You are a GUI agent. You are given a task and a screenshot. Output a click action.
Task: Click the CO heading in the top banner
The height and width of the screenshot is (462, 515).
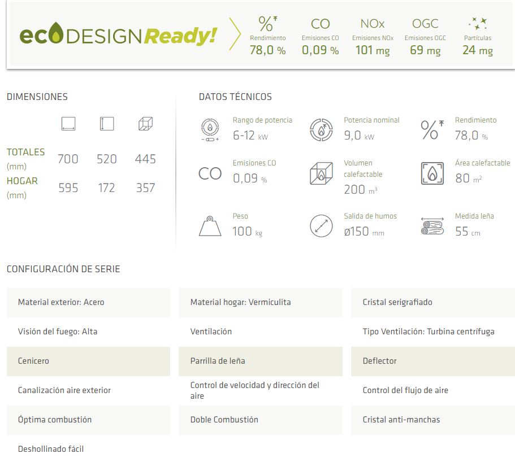320,24
